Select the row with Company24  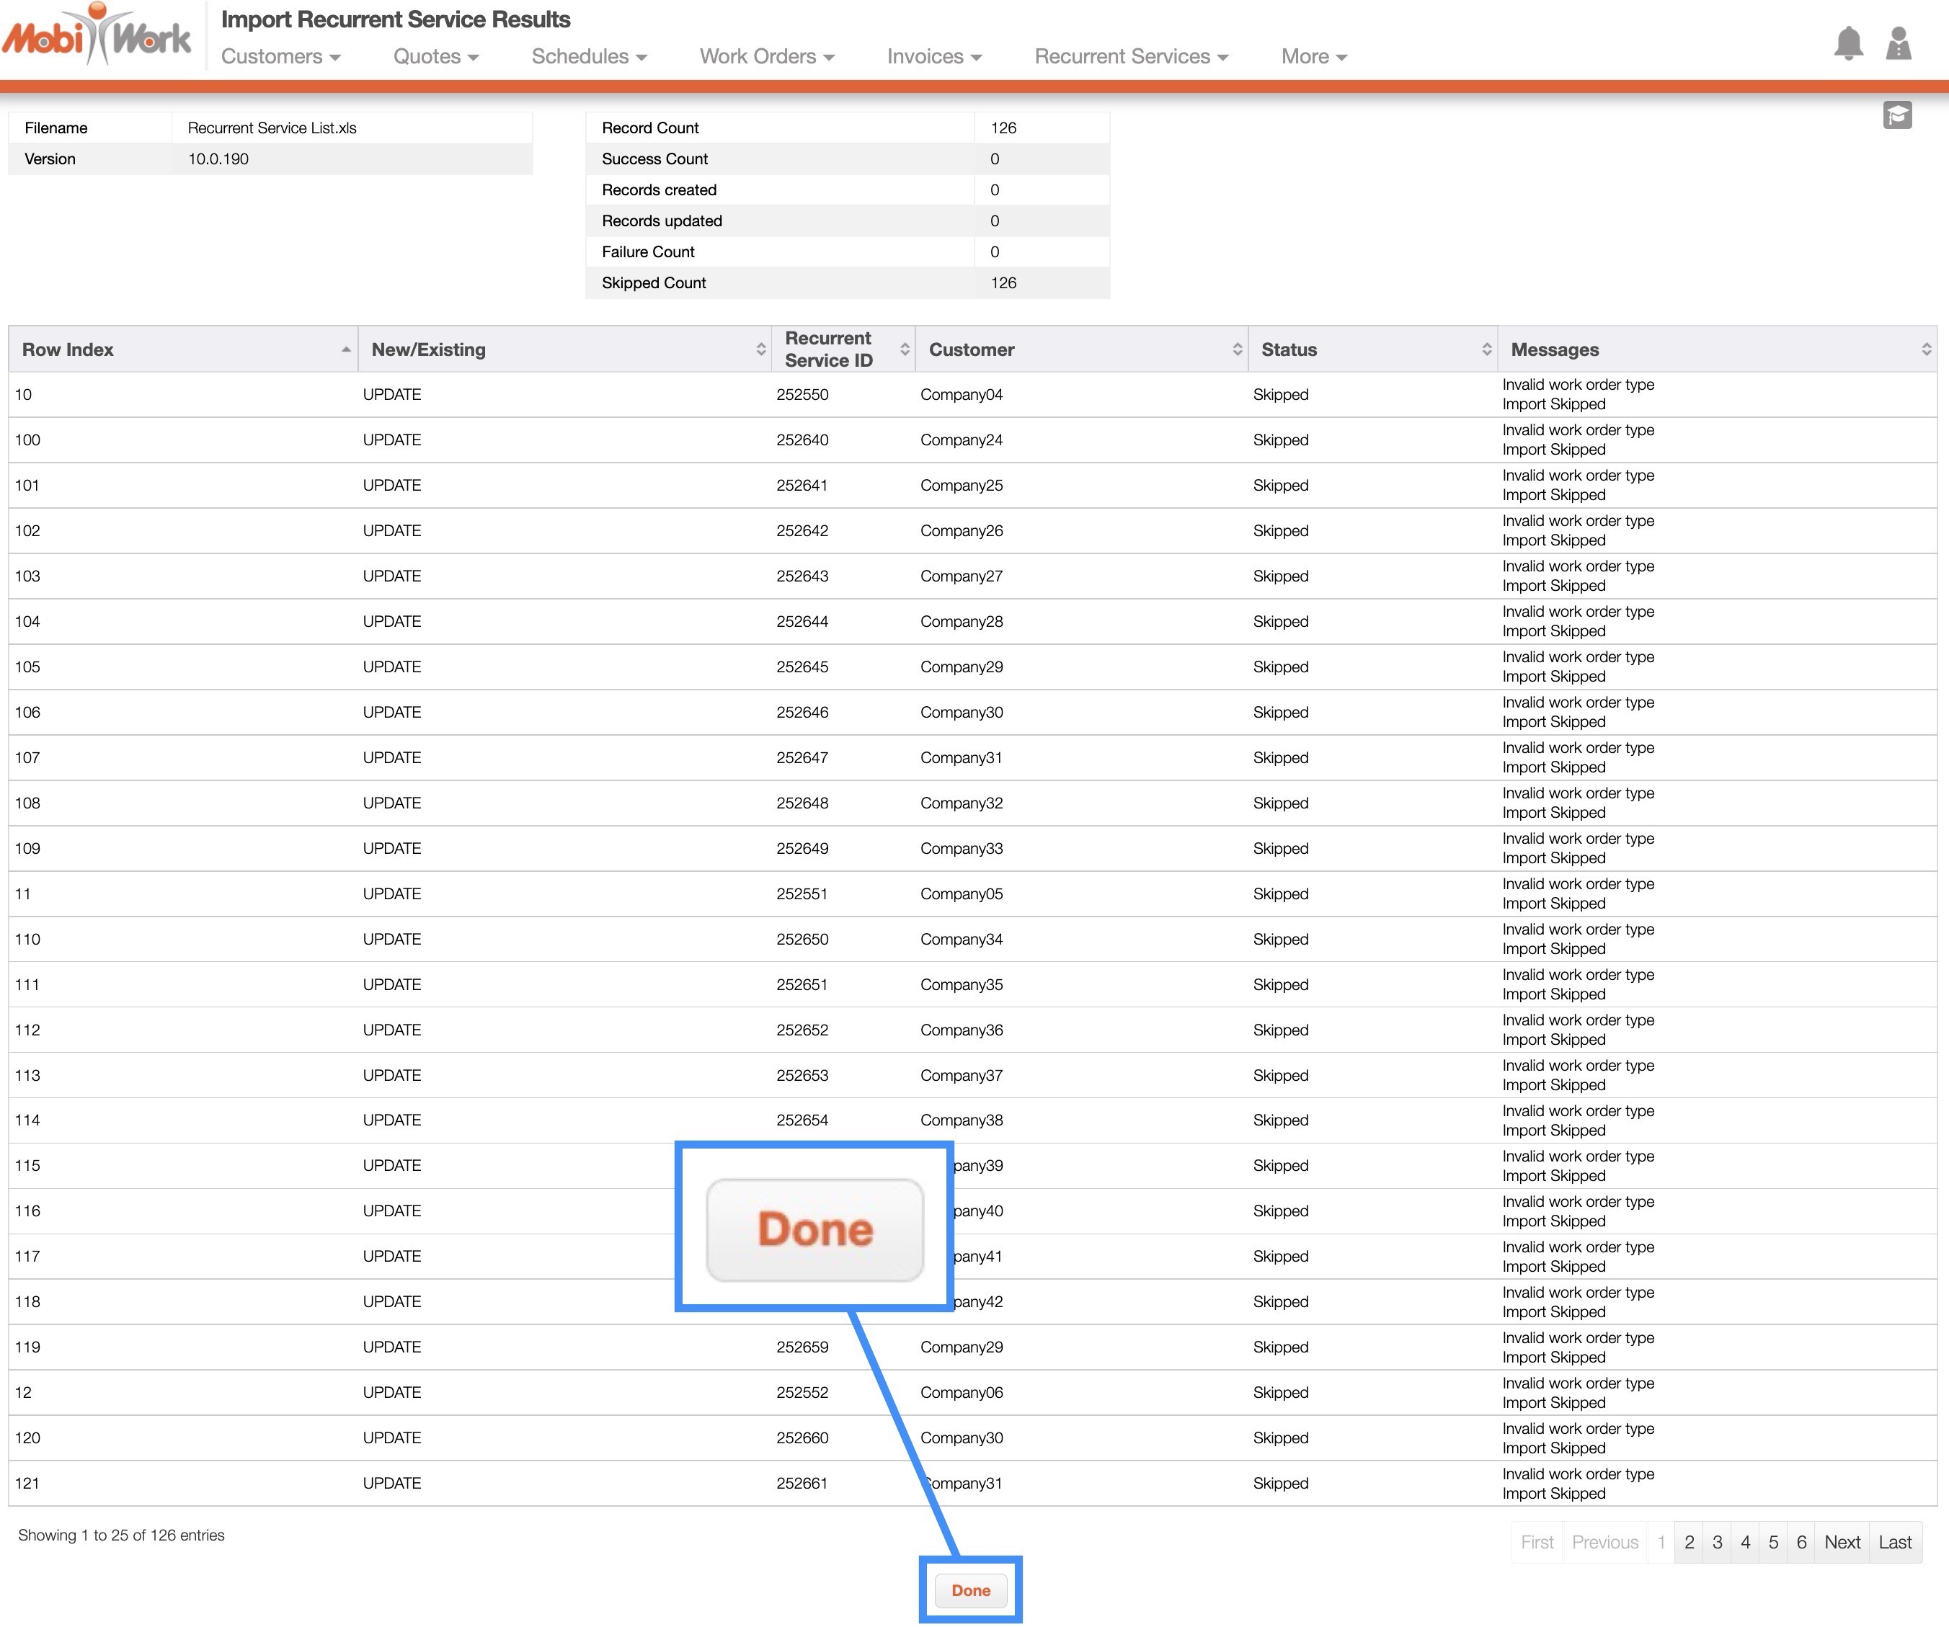pyautogui.click(x=961, y=440)
